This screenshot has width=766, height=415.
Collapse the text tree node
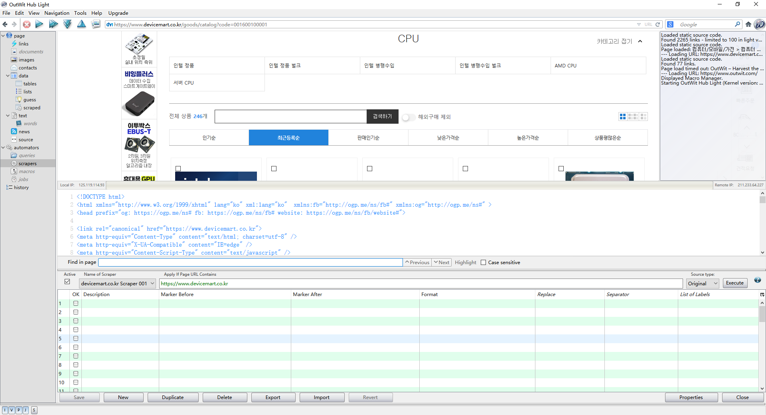[8, 116]
